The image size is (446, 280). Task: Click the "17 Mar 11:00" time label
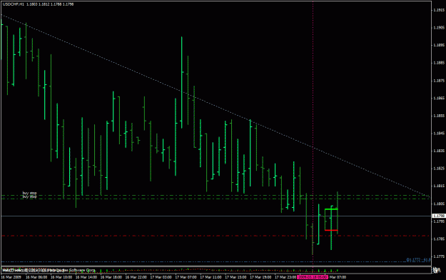pyautogui.click(x=211, y=277)
